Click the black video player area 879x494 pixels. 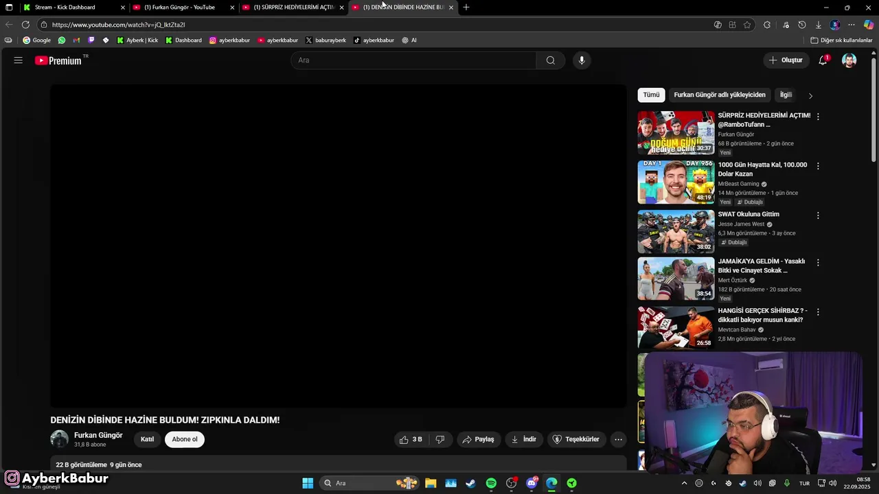click(339, 246)
